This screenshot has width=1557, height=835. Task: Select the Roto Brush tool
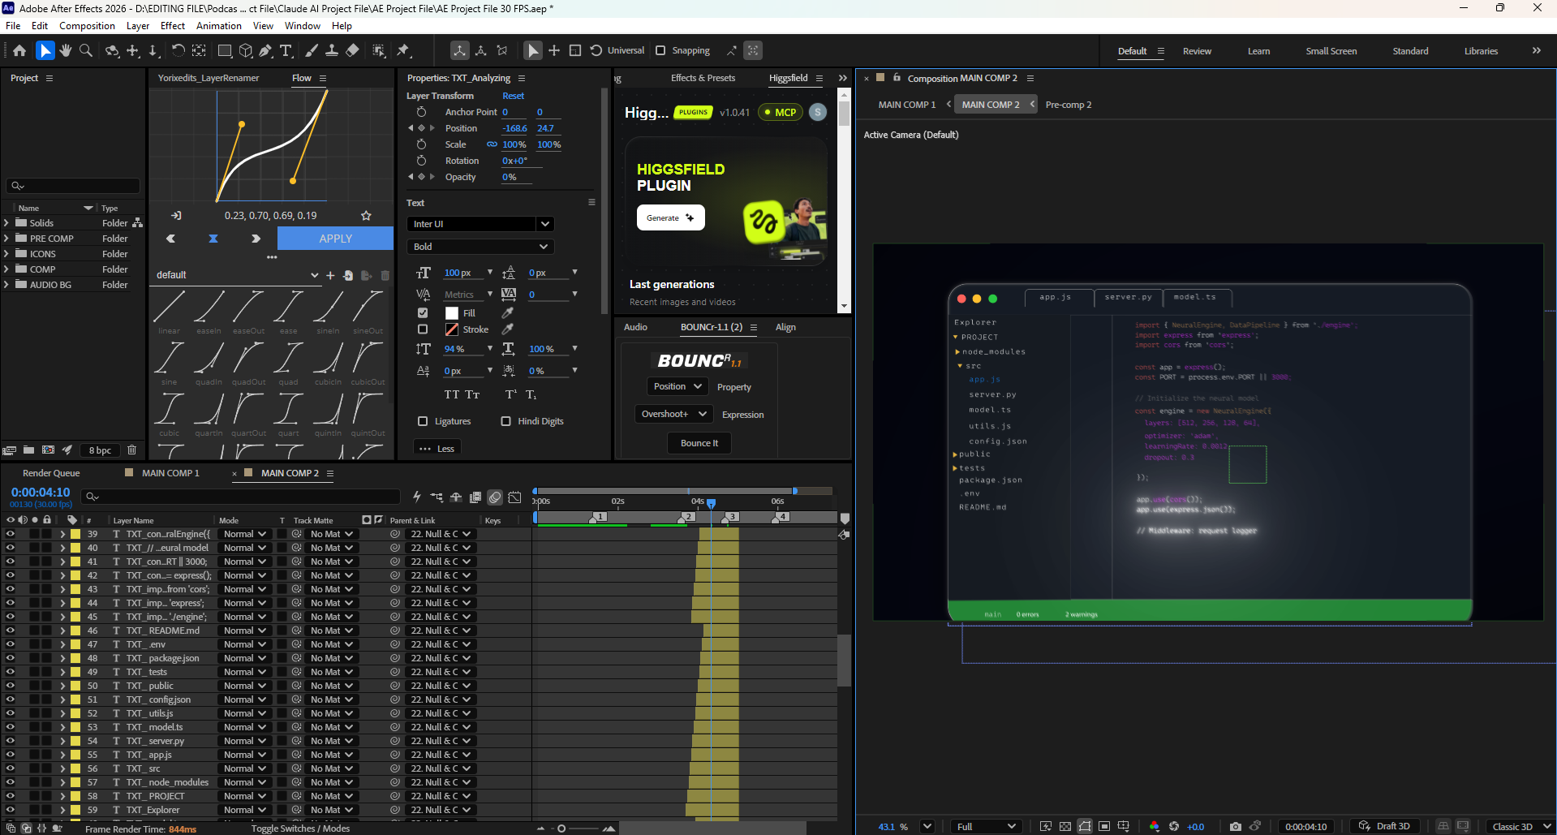point(379,50)
